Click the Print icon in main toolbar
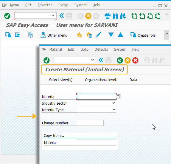The height and width of the screenshot is (164, 171). tap(108, 16)
